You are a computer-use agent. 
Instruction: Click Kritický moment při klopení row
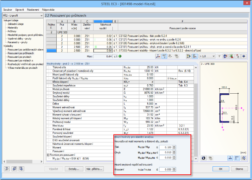pos(120,118)
